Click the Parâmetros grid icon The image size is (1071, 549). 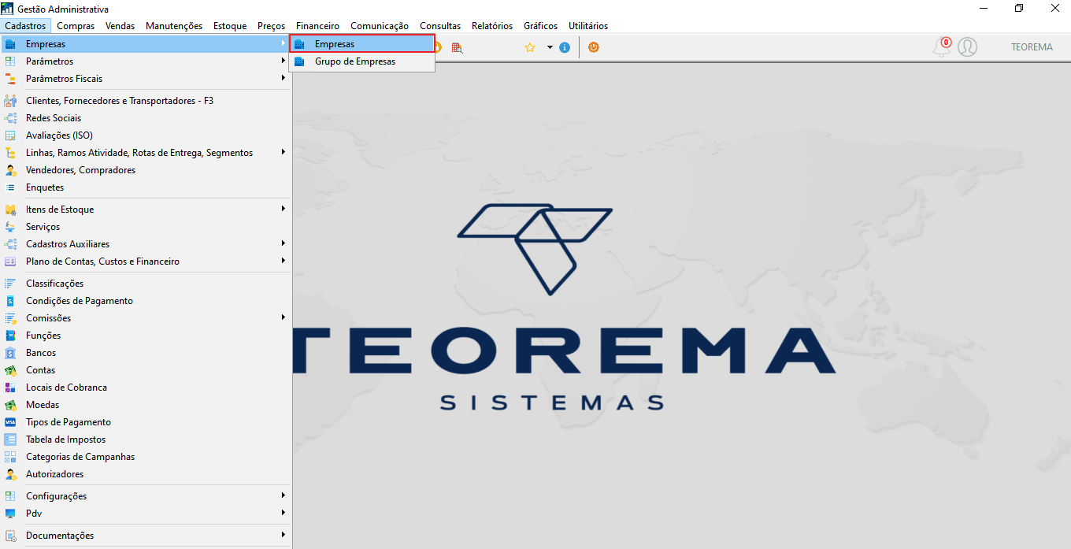pos(10,61)
